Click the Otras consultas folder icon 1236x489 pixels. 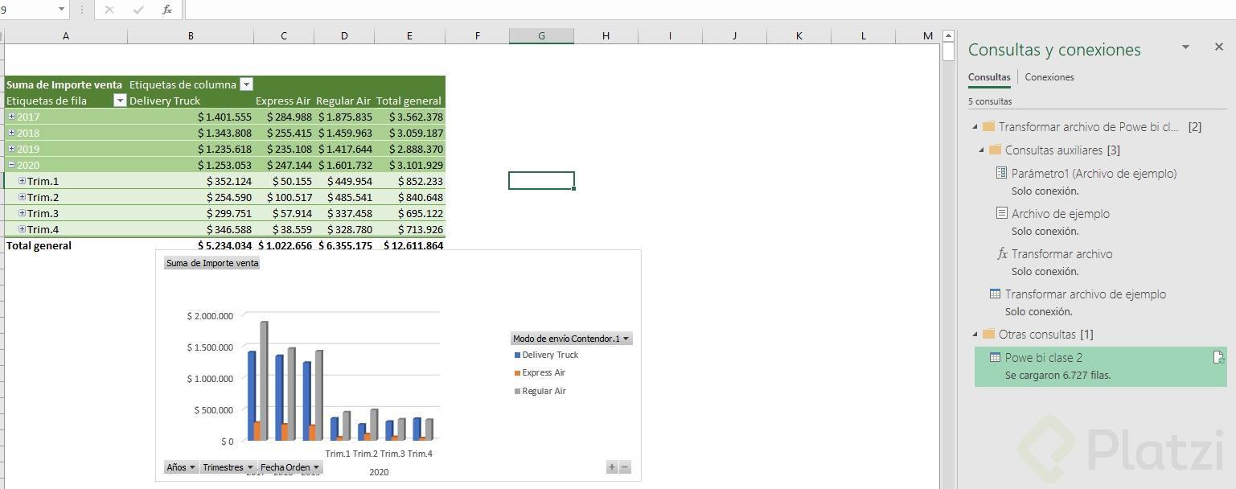988,334
